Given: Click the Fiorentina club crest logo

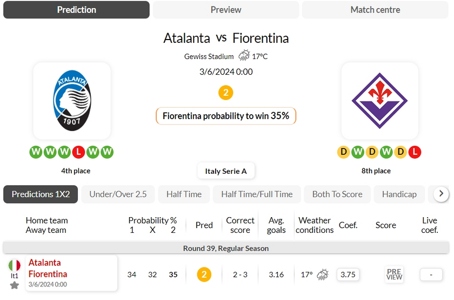Looking at the screenshot, I should coord(379,100).
